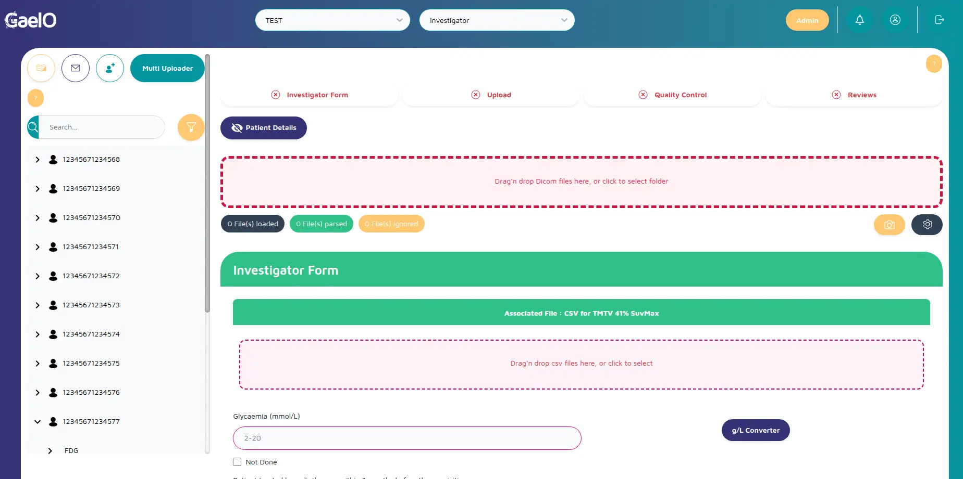Image resolution: width=963 pixels, height=479 pixels.
Task: Click person icon of patient 12345671234568
Action: click(53, 159)
